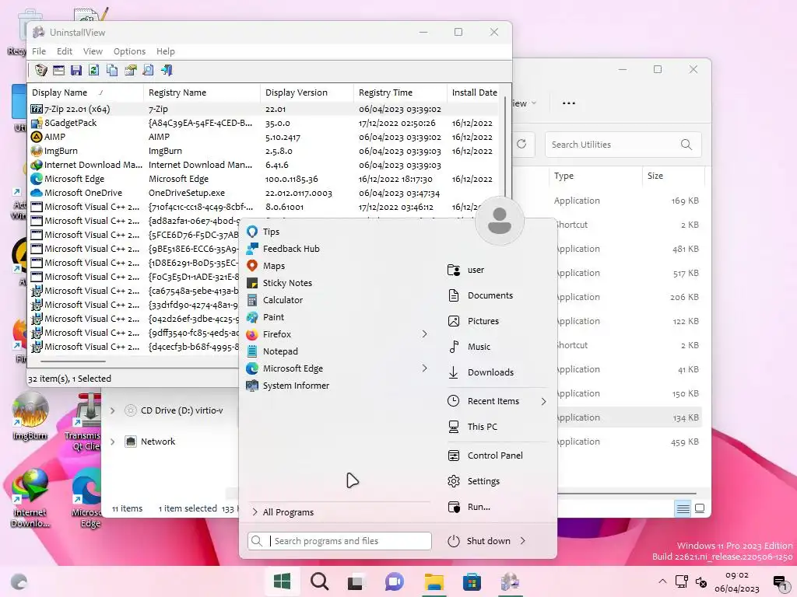The height and width of the screenshot is (597, 797).
Task: Open System Informer from the Start menu
Action: (338, 386)
